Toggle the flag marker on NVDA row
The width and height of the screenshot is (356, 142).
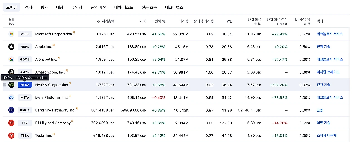(4, 85)
